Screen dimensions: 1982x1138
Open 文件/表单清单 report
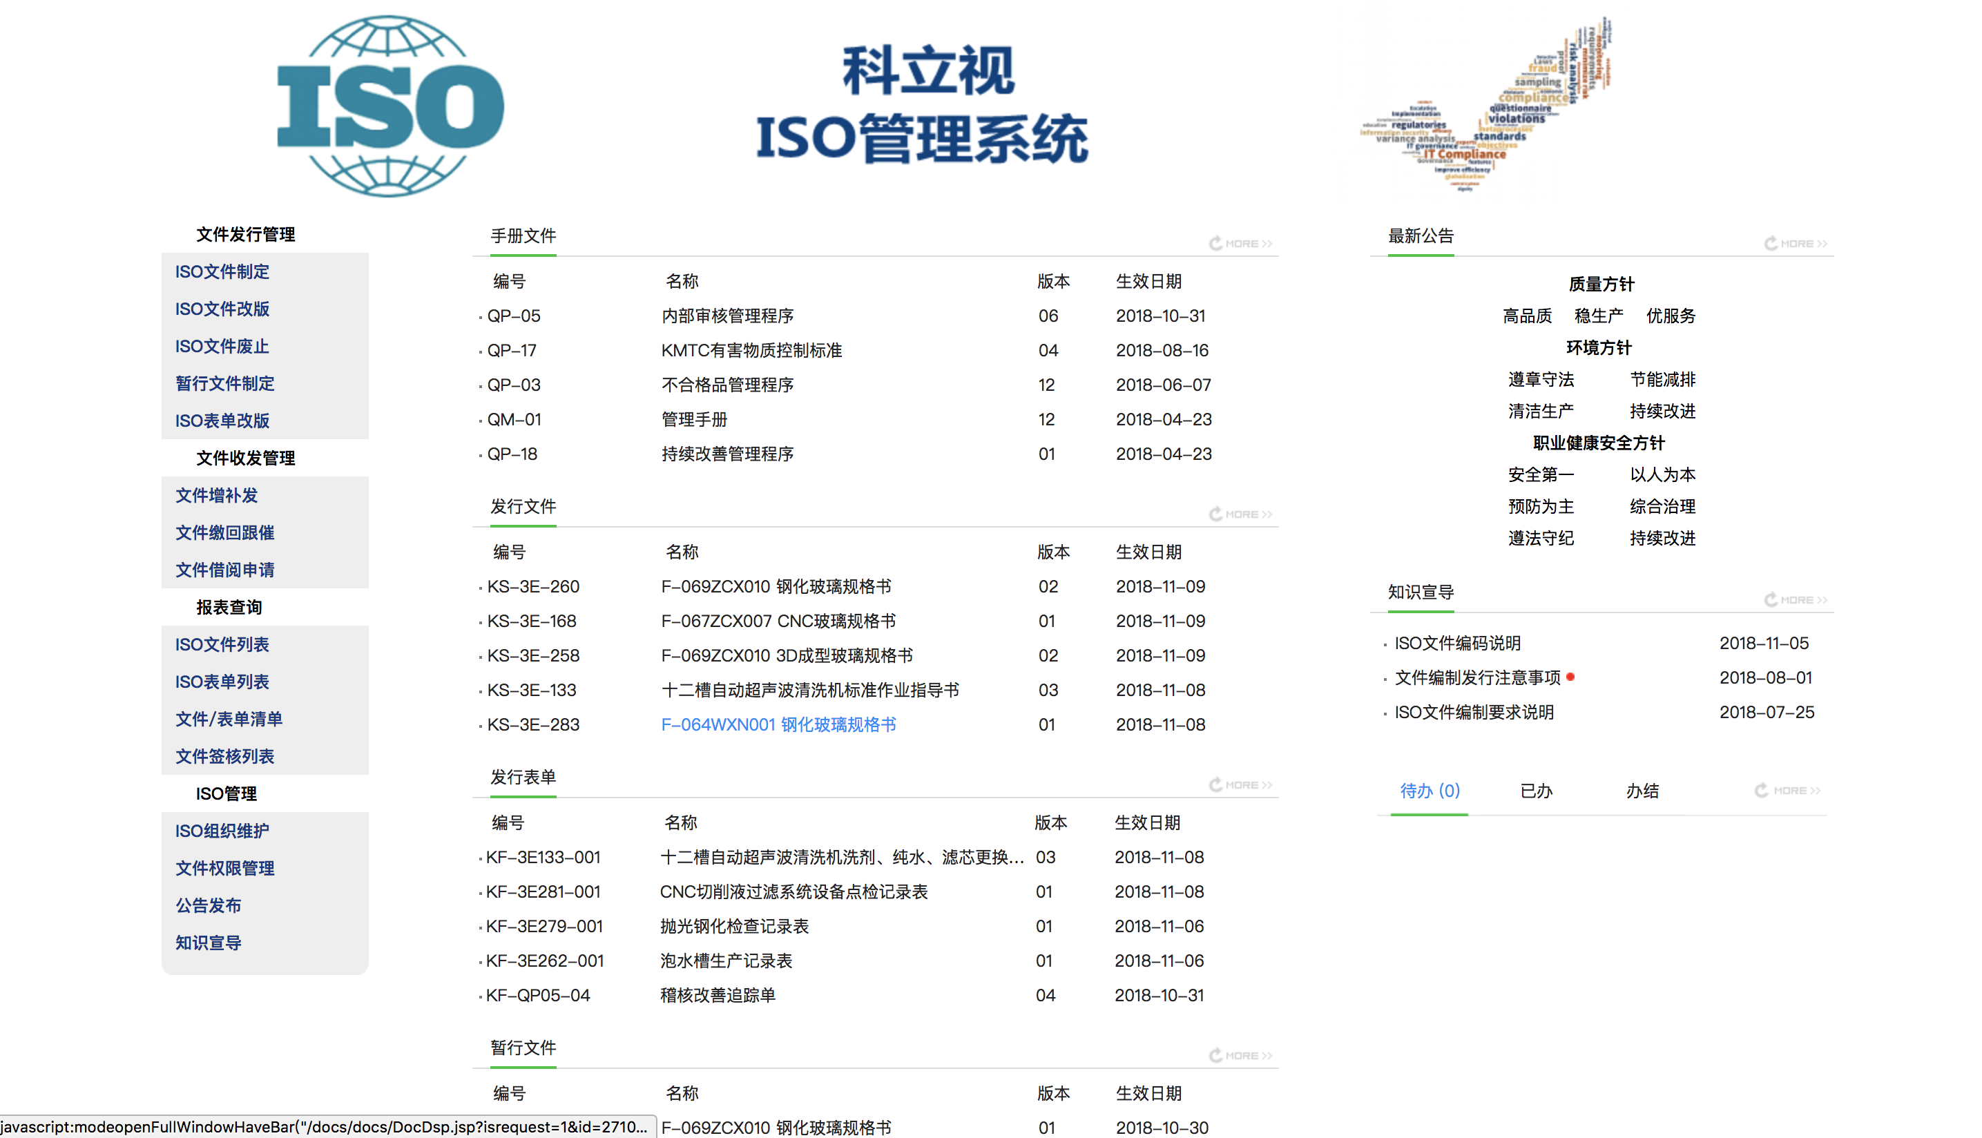(229, 719)
